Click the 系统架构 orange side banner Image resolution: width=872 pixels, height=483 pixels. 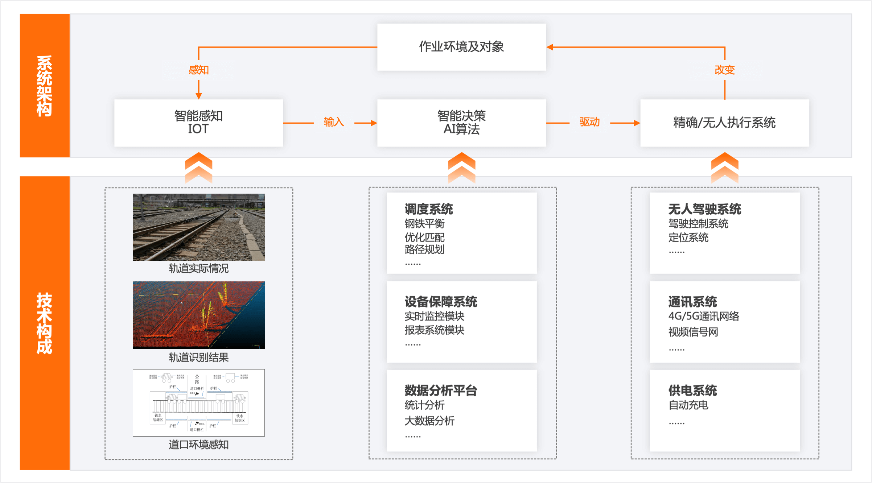coord(45,86)
